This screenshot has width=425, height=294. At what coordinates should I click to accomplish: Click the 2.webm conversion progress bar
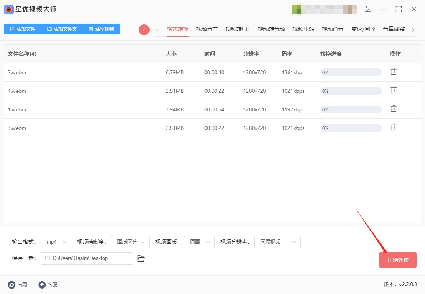pos(351,72)
